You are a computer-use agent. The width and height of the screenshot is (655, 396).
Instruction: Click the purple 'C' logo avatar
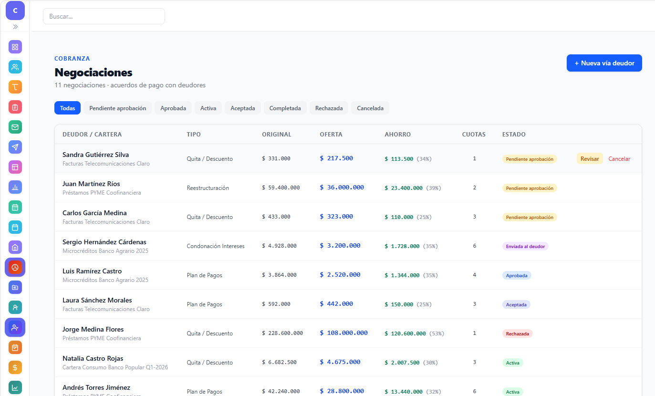tap(15, 10)
